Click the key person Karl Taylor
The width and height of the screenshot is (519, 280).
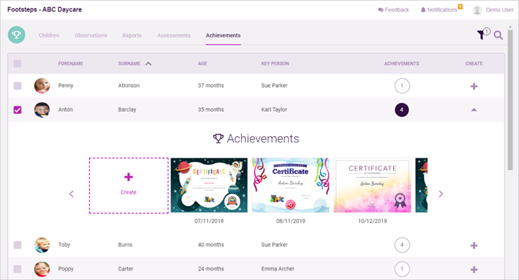[x=274, y=109]
